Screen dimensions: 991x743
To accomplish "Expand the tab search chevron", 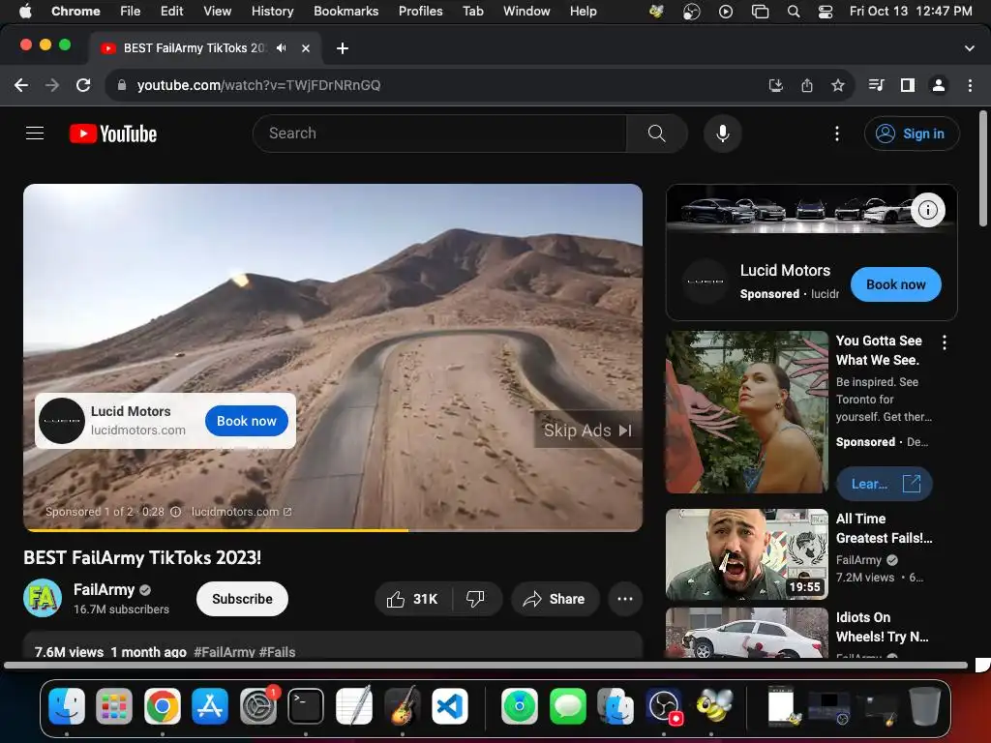I will coord(969,48).
